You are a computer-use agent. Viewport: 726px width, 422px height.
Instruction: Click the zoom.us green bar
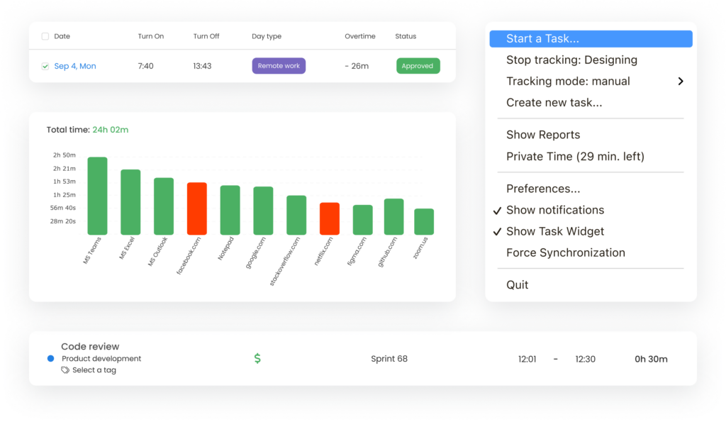[x=424, y=221]
